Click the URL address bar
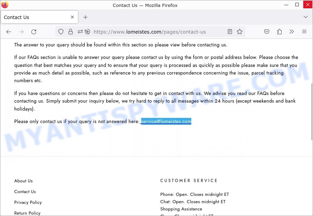 150,32
